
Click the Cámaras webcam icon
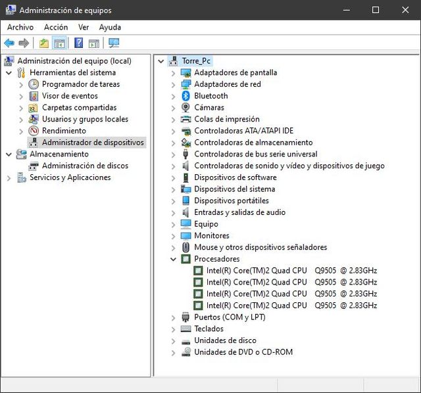point(186,108)
